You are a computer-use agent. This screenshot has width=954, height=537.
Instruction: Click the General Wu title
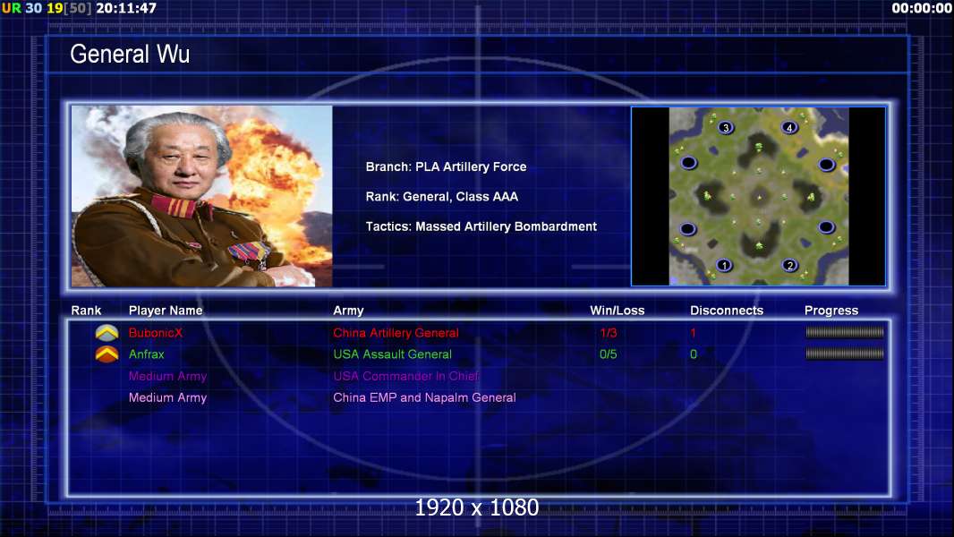(130, 54)
